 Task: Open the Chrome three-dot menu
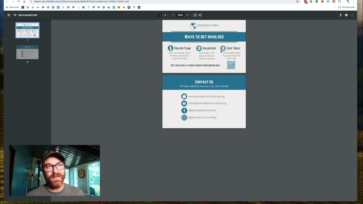[354, 1]
